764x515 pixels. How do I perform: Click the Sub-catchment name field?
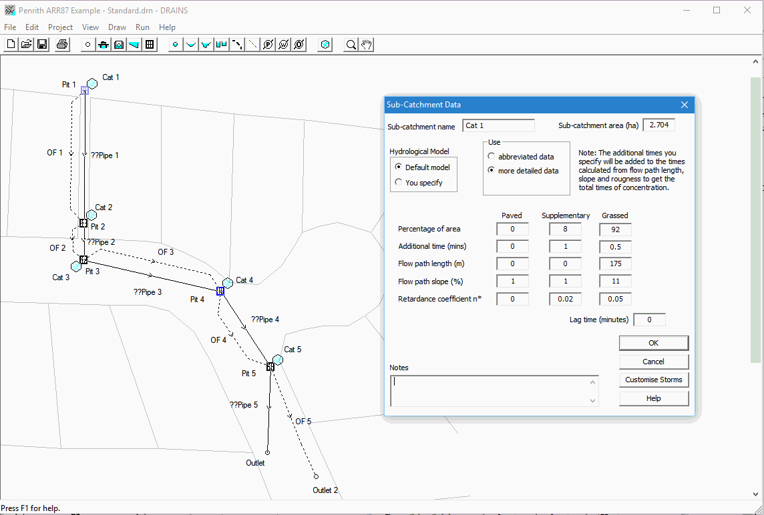click(498, 125)
